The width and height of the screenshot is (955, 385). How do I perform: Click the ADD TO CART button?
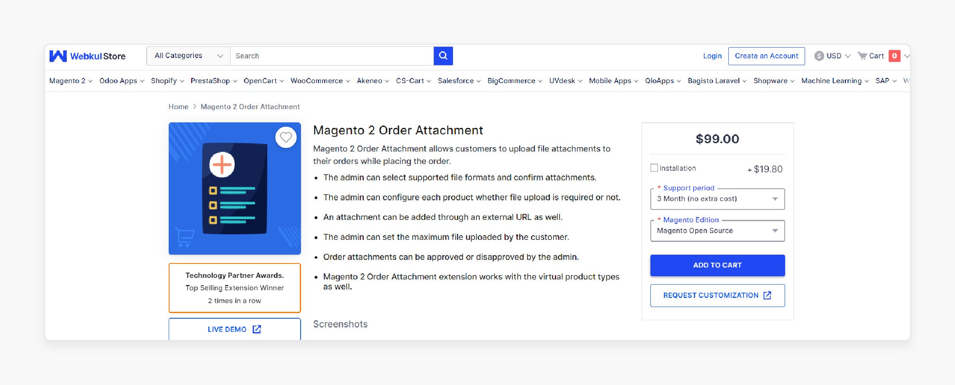pos(718,265)
